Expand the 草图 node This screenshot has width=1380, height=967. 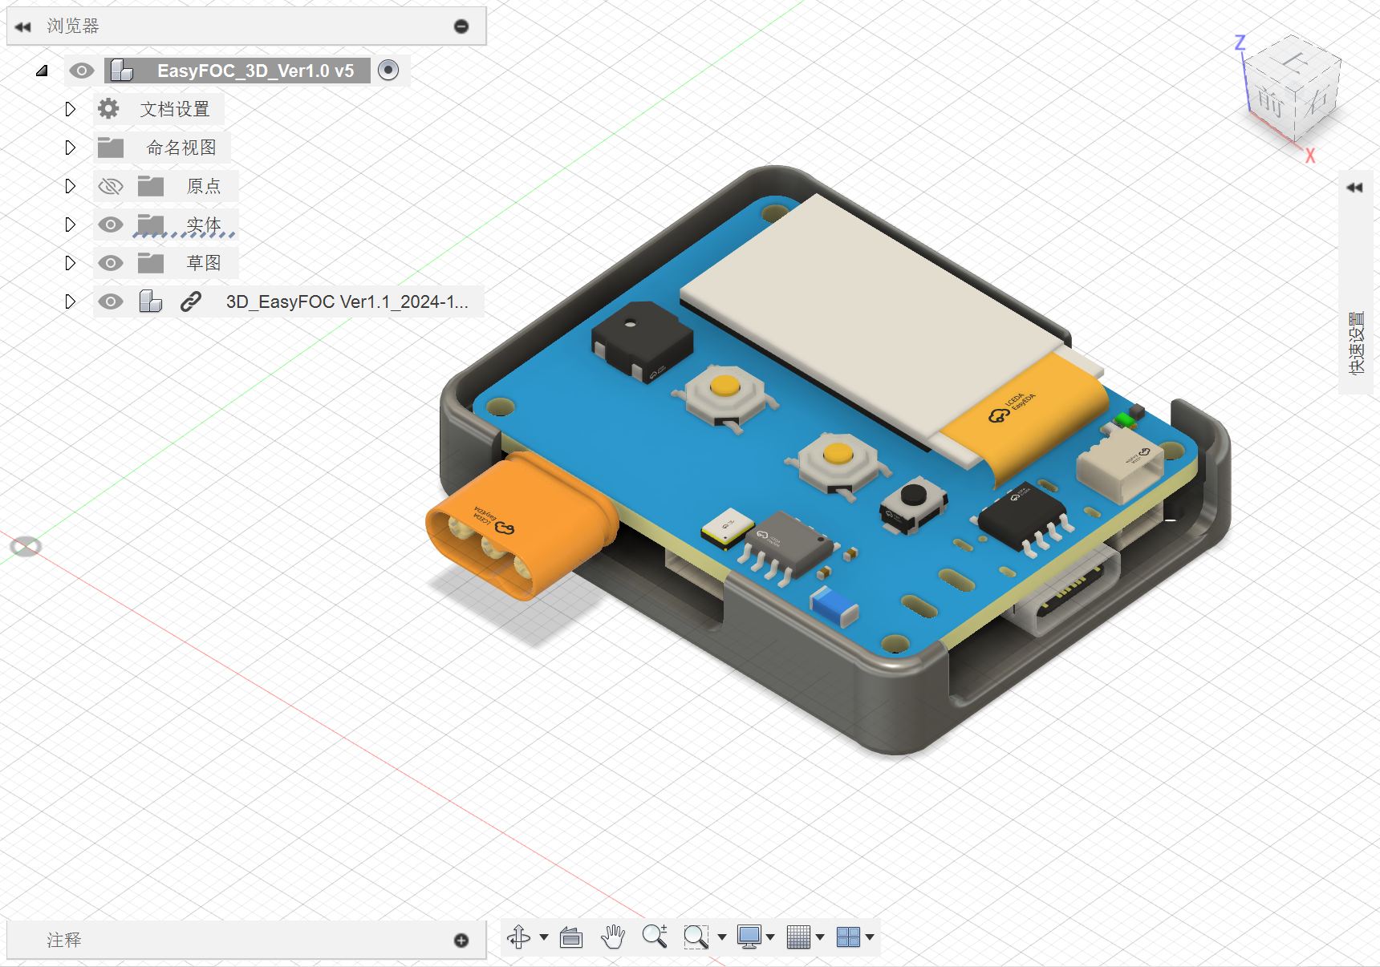(x=70, y=263)
